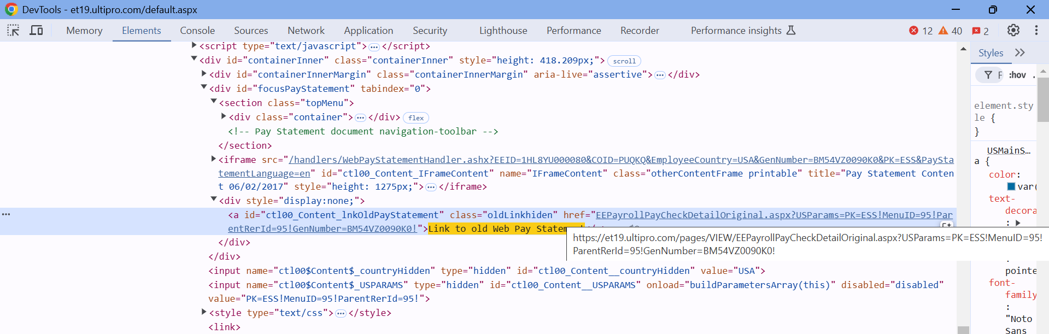Open the Performance tab
1049x334 pixels.
pos(574,31)
